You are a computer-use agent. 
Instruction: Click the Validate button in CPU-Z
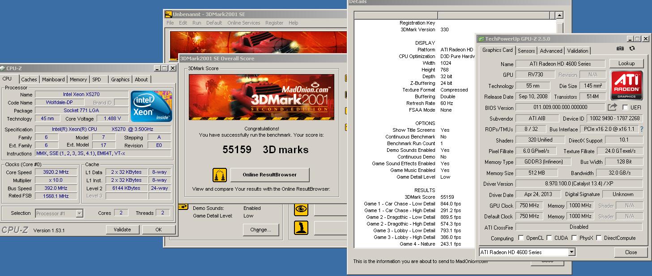[x=123, y=229]
